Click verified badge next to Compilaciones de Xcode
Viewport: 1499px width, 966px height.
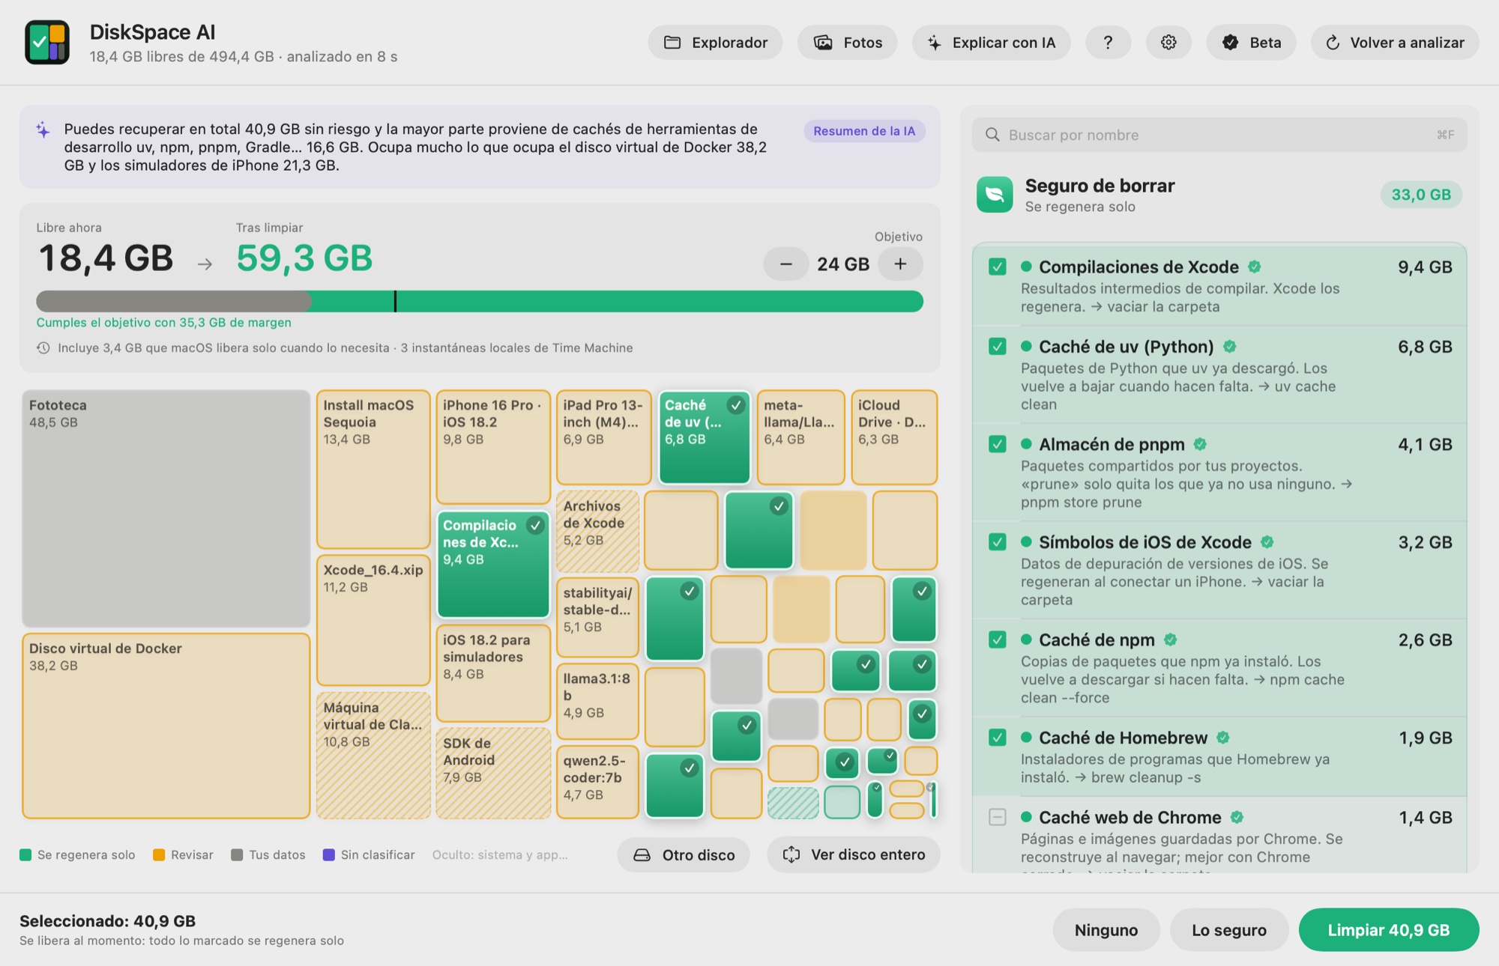[x=1255, y=267]
